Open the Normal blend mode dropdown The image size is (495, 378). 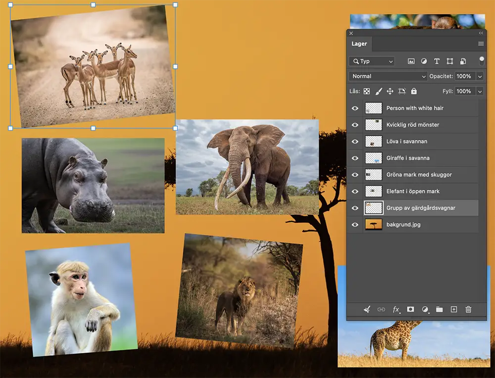pyautogui.click(x=388, y=76)
